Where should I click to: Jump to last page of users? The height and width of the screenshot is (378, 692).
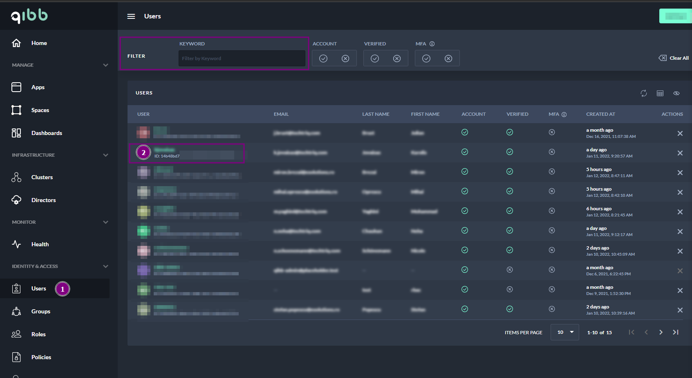point(676,332)
